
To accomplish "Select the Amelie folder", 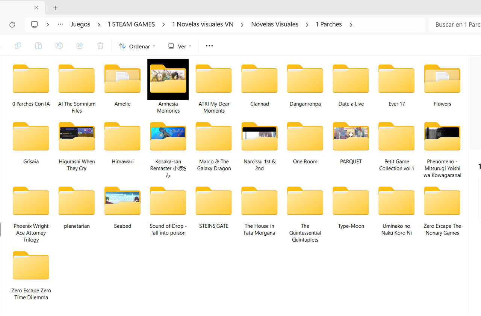I will (x=123, y=79).
